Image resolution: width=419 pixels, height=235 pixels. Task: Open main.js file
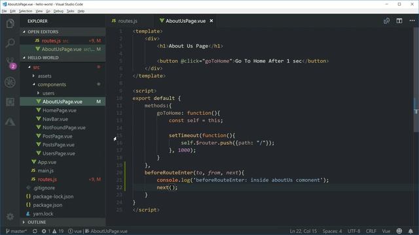click(x=64, y=170)
